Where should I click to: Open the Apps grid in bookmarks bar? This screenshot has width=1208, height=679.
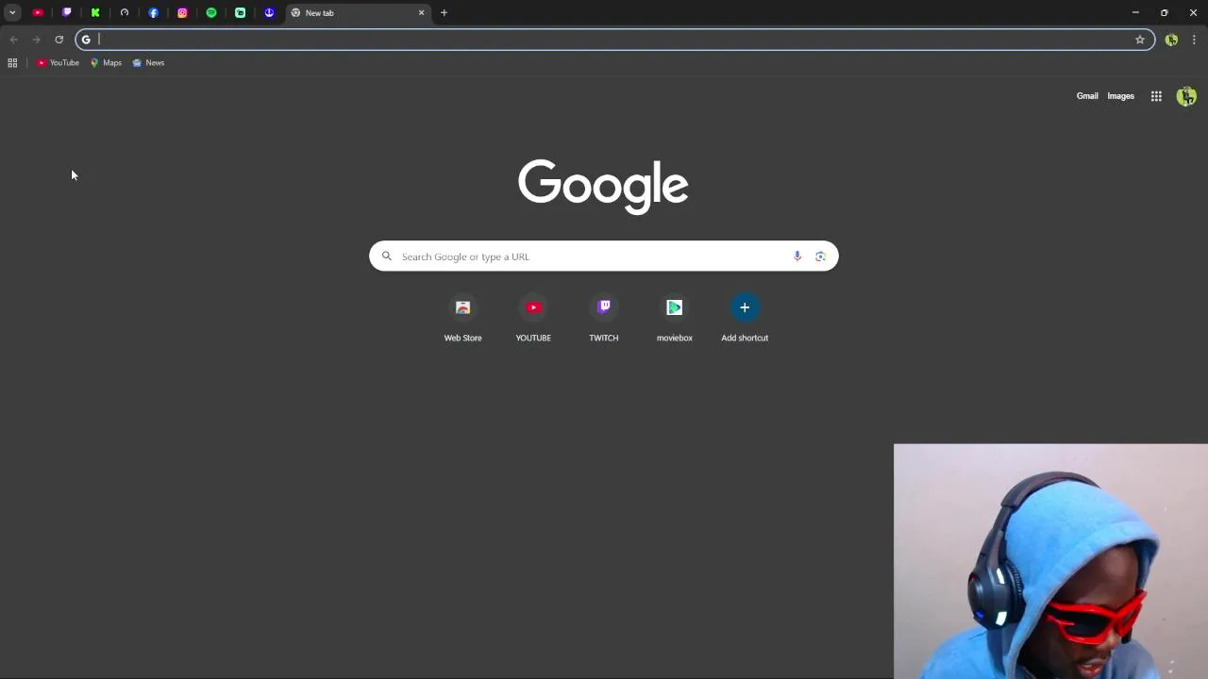click(x=12, y=63)
